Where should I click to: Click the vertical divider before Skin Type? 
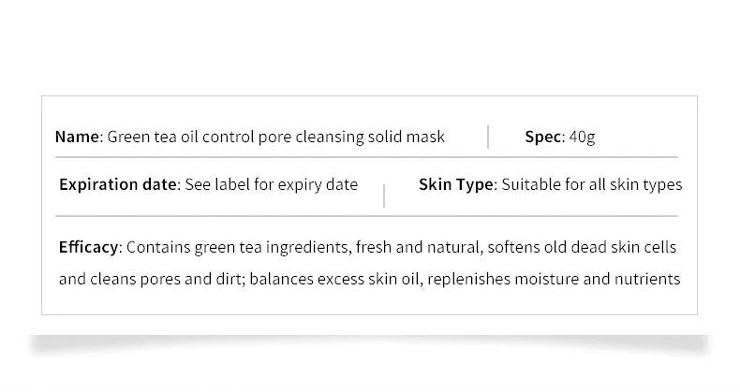(385, 195)
